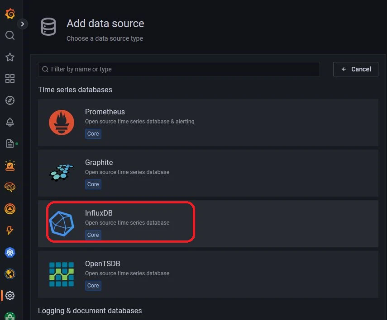
Task: Open the document reports icon with green dot
Action: click(10, 144)
